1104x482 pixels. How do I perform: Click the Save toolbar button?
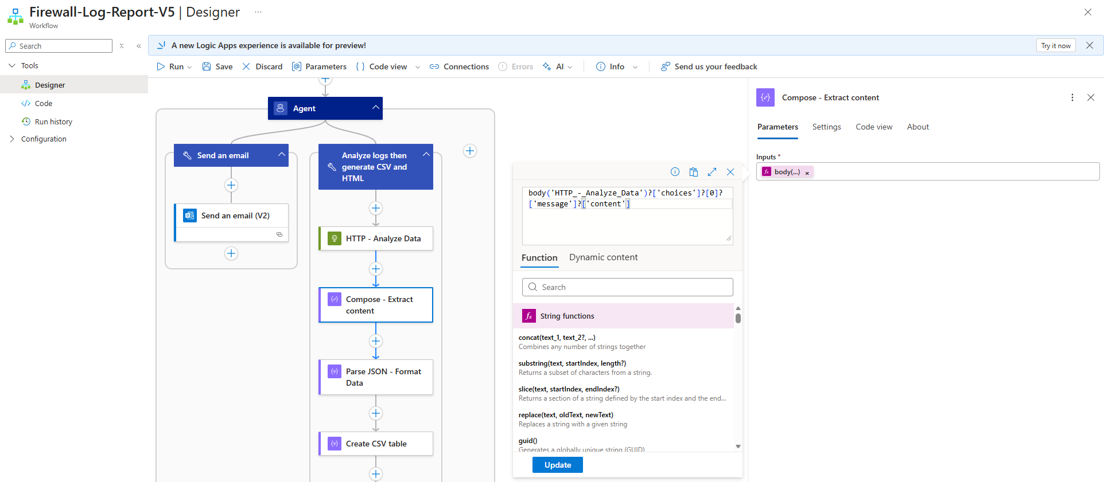pyautogui.click(x=217, y=66)
